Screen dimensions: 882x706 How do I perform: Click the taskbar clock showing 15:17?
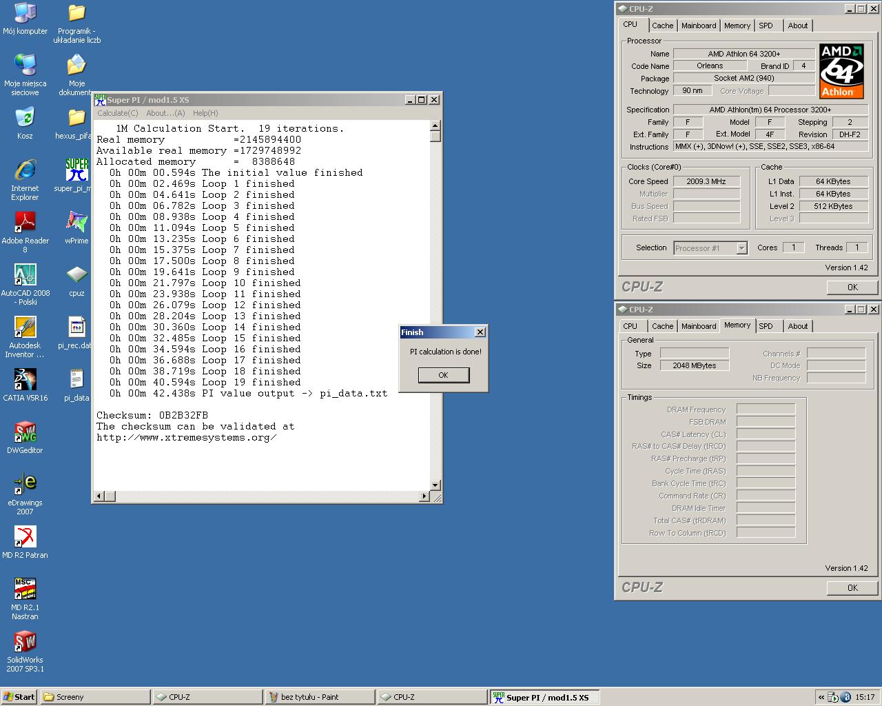(x=865, y=697)
